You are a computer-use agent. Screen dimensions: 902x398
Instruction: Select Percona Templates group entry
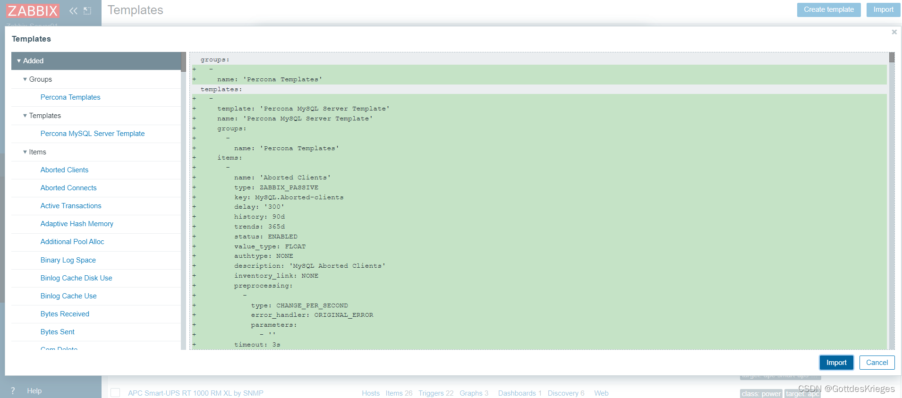[70, 97]
